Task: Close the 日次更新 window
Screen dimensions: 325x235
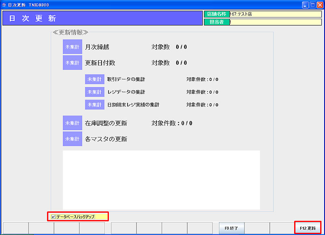Action: tap(320, 5)
